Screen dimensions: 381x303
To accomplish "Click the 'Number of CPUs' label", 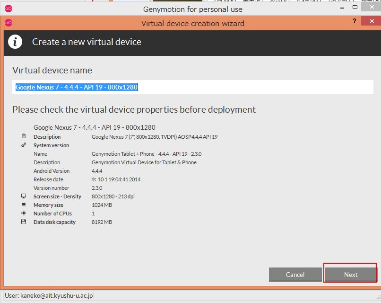I will [x=53, y=214].
